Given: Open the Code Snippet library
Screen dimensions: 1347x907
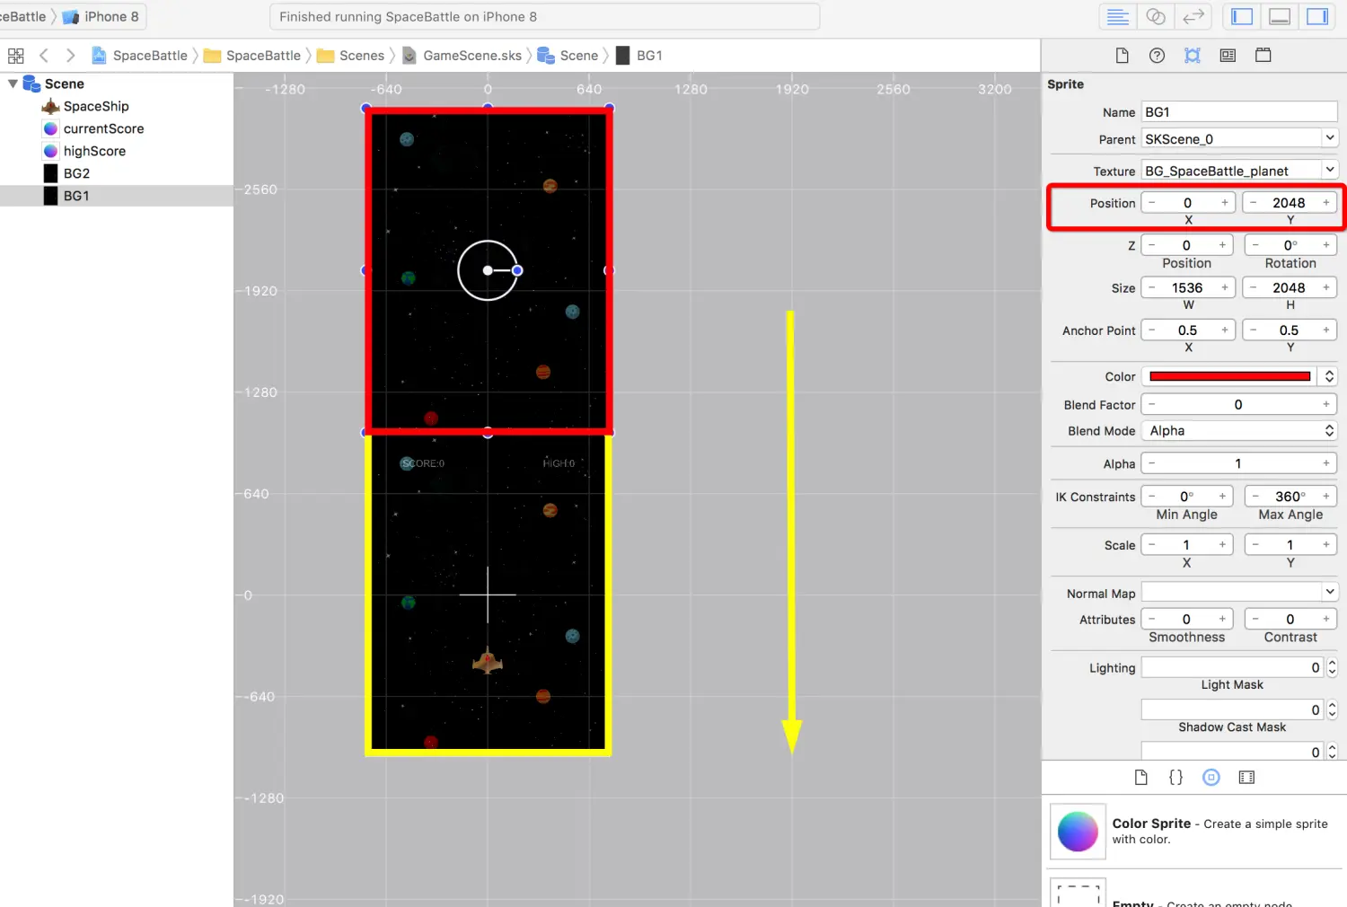Looking at the screenshot, I should pos(1175,778).
